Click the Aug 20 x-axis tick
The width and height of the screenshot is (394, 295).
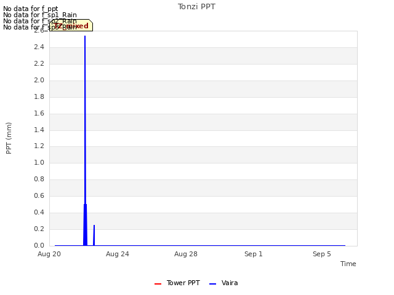[x=49, y=254]
